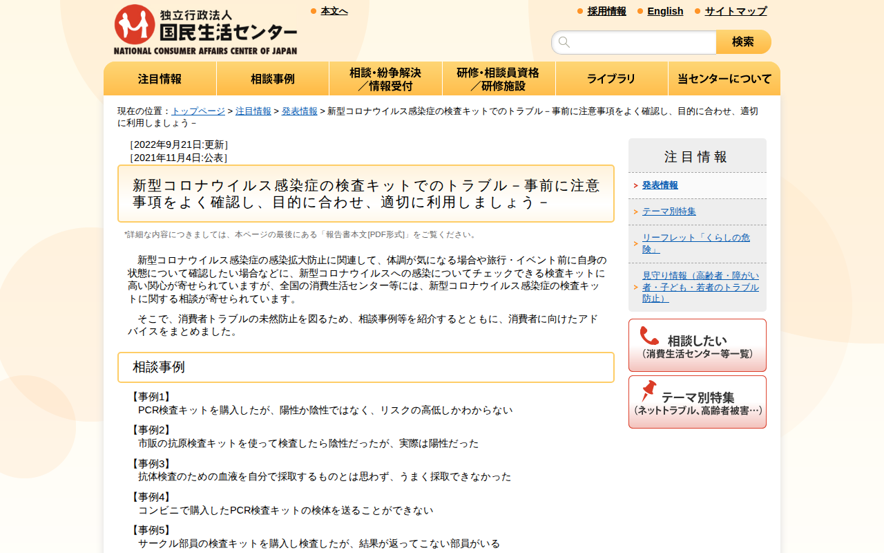This screenshot has height=553, width=884.
Task: Click the 【事例5】 label
Action: (151, 530)
